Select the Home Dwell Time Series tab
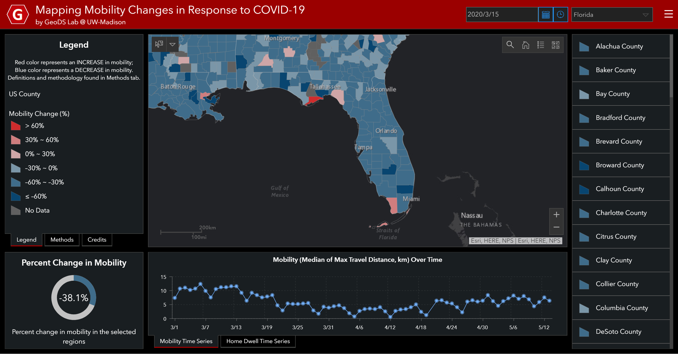The image size is (678, 354). (x=258, y=341)
